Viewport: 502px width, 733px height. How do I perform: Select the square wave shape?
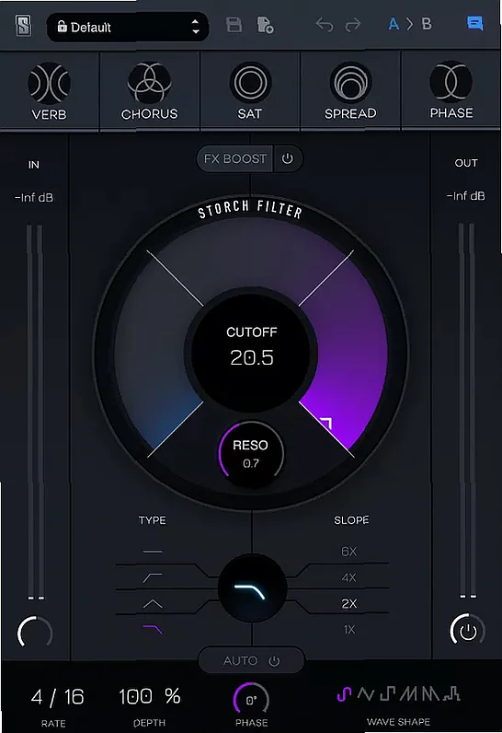[387, 694]
